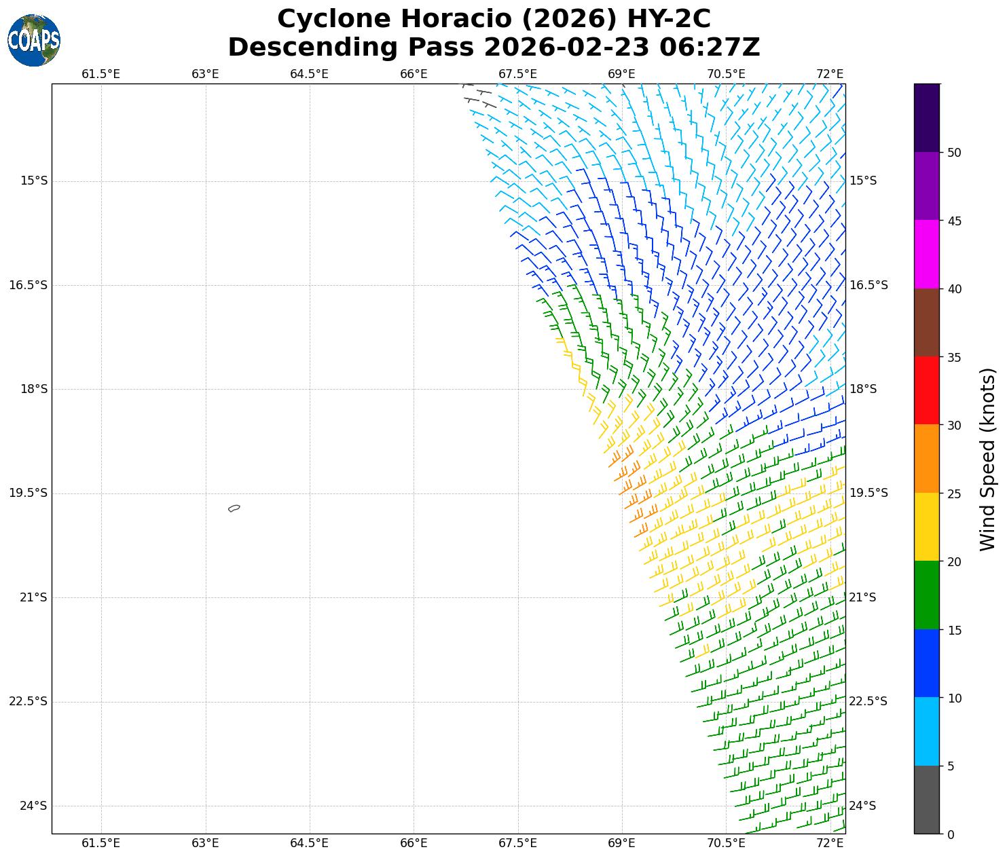Click the 22.5°S label on the right axis
This screenshot has height=858, width=1007.
[x=868, y=701]
